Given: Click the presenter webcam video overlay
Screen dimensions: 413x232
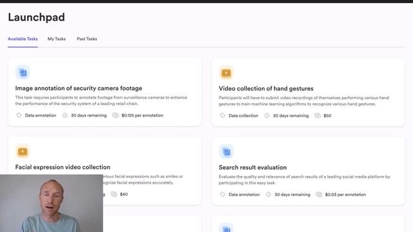Looking at the screenshot, I should pos(52,204).
